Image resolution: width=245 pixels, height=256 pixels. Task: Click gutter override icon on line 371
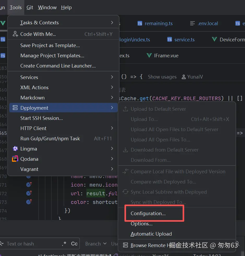pyautogui.click(x=29, y=185)
